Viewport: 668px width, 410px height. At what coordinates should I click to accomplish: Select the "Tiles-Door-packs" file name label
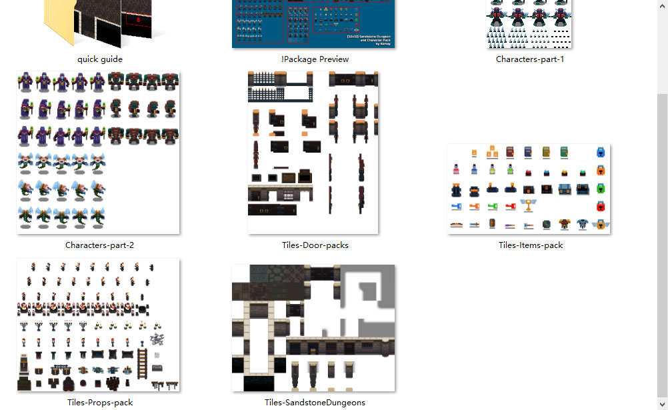pyautogui.click(x=315, y=245)
